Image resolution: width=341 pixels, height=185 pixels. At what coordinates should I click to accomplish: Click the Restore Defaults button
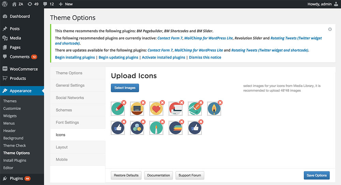(x=126, y=175)
